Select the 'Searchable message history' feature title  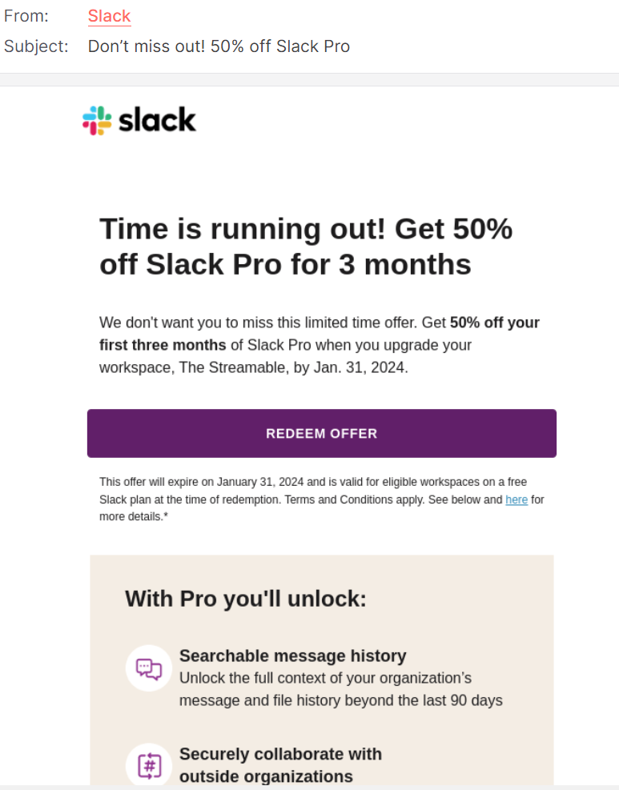pyautogui.click(x=292, y=656)
